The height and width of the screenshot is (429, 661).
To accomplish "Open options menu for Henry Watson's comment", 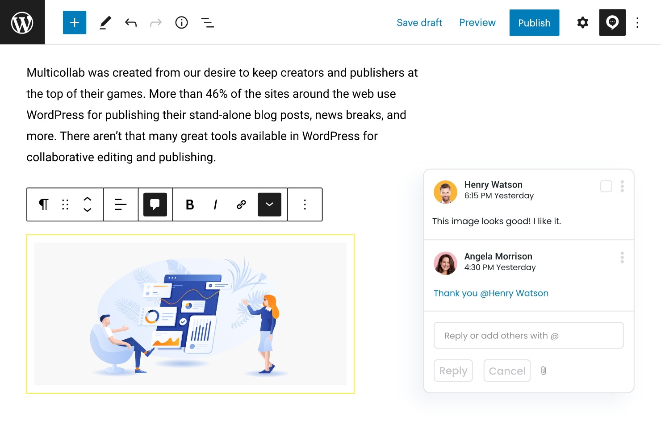I will (622, 186).
